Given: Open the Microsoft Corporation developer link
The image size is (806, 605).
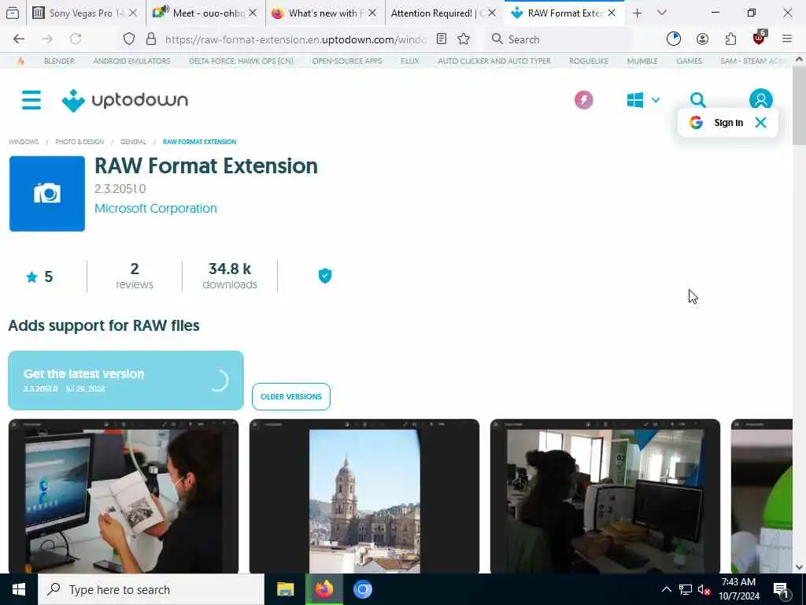Looking at the screenshot, I should coord(156,208).
